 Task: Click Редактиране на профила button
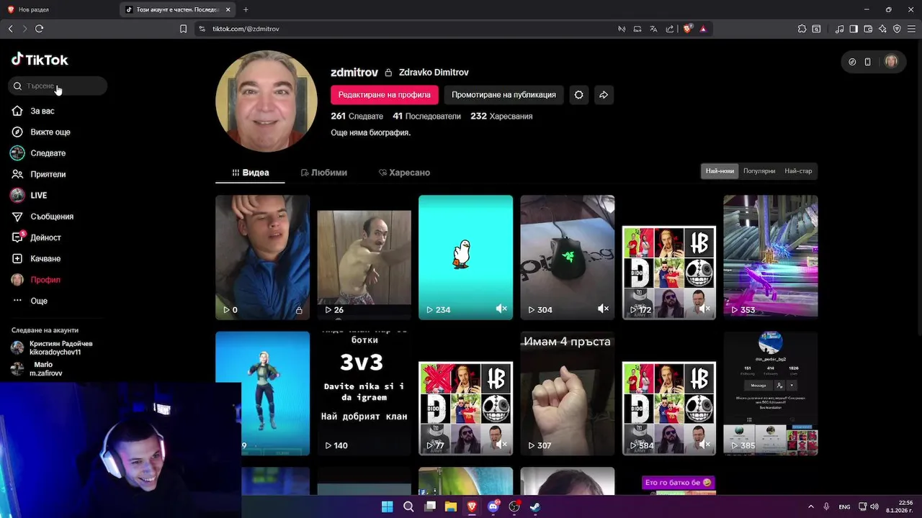pyautogui.click(x=385, y=94)
